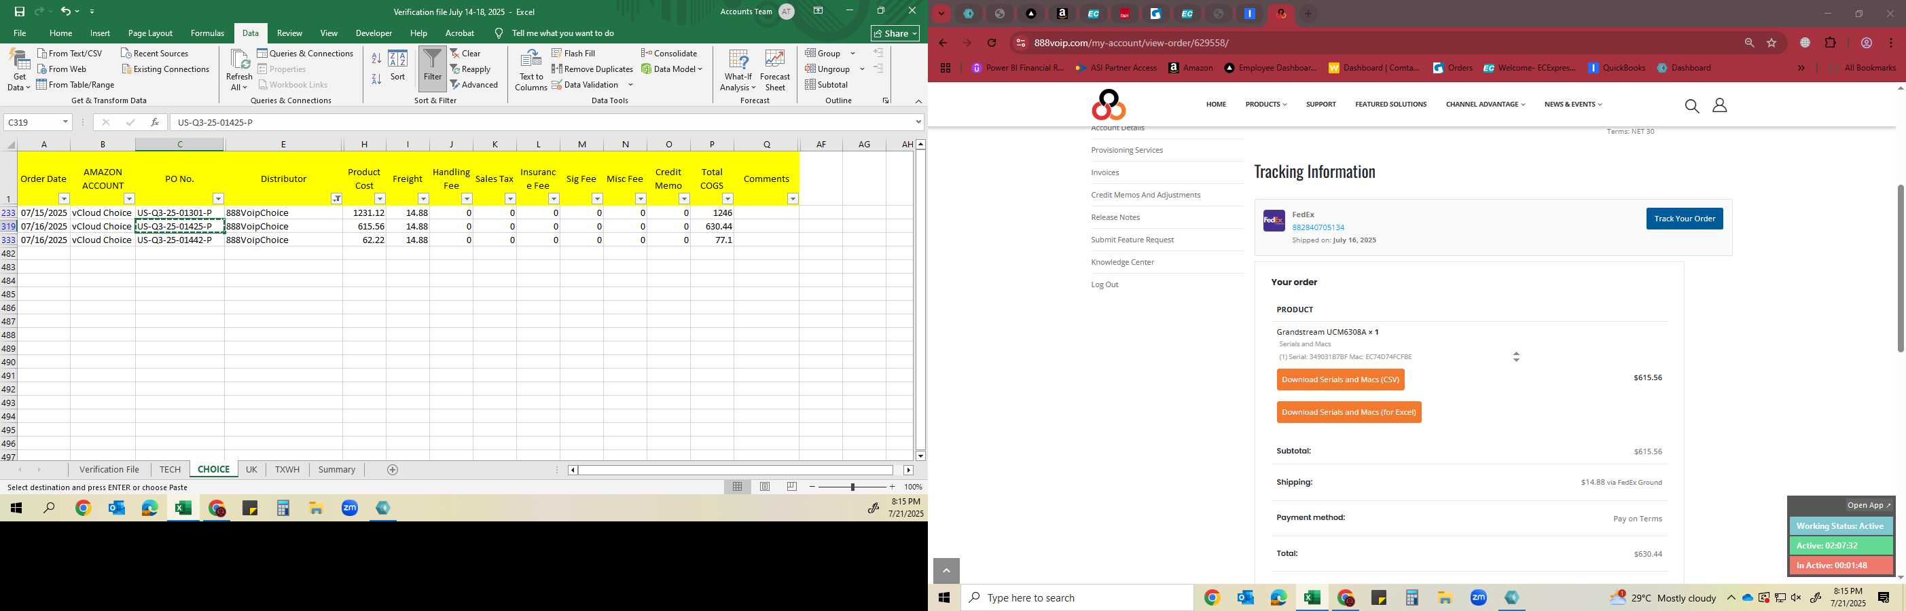Viewport: 1906px width, 611px height.
Task: Click Excel Share button
Action: point(895,33)
